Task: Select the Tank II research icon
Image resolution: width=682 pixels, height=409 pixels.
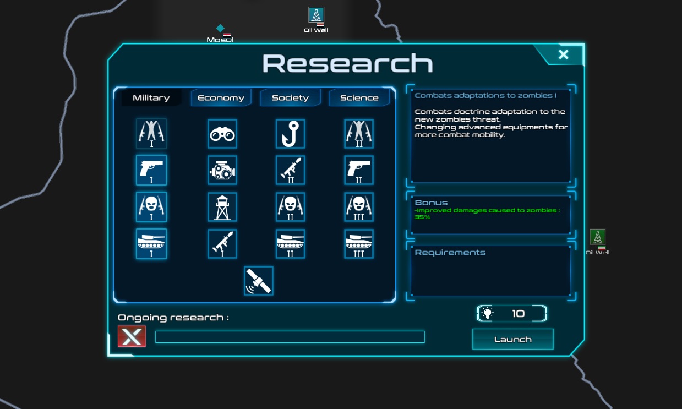Action: point(290,244)
